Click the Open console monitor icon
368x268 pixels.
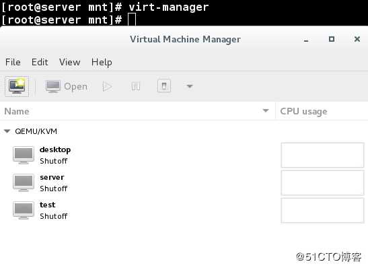(53, 86)
